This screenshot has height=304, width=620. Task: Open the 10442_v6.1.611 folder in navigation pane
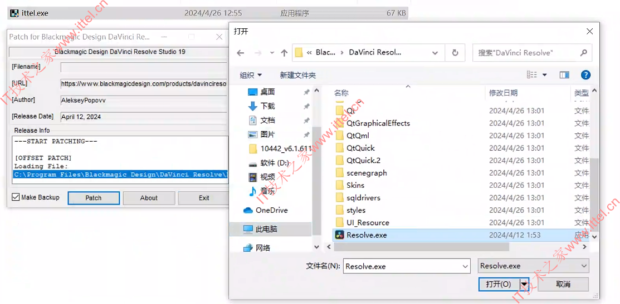tap(280, 148)
